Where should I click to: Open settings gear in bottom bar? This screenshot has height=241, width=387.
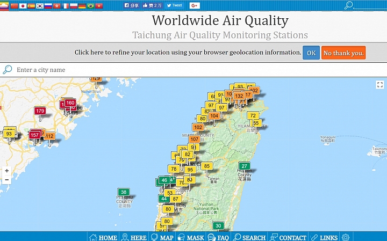point(346,237)
